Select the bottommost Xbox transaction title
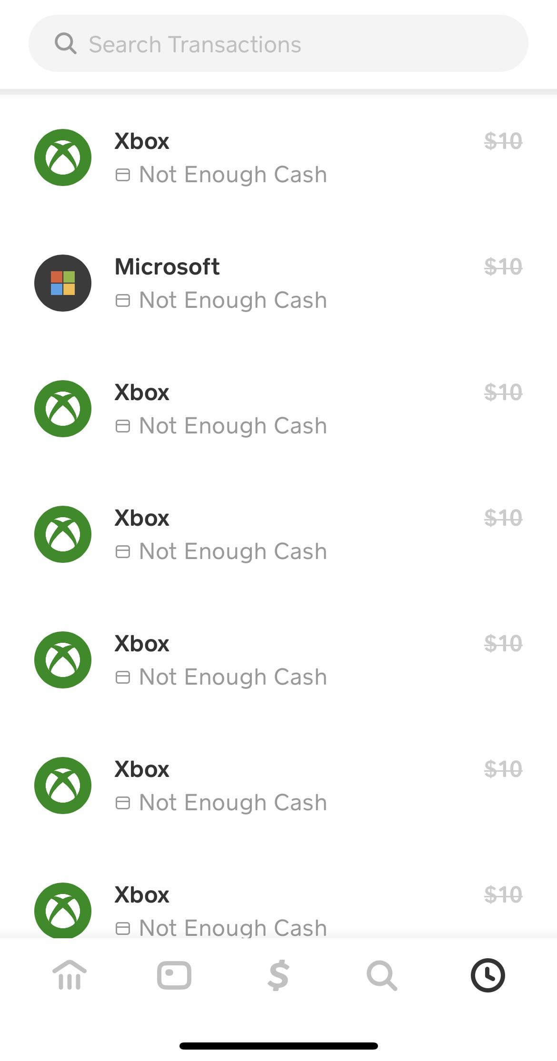The height and width of the screenshot is (1061, 557). [x=142, y=895]
